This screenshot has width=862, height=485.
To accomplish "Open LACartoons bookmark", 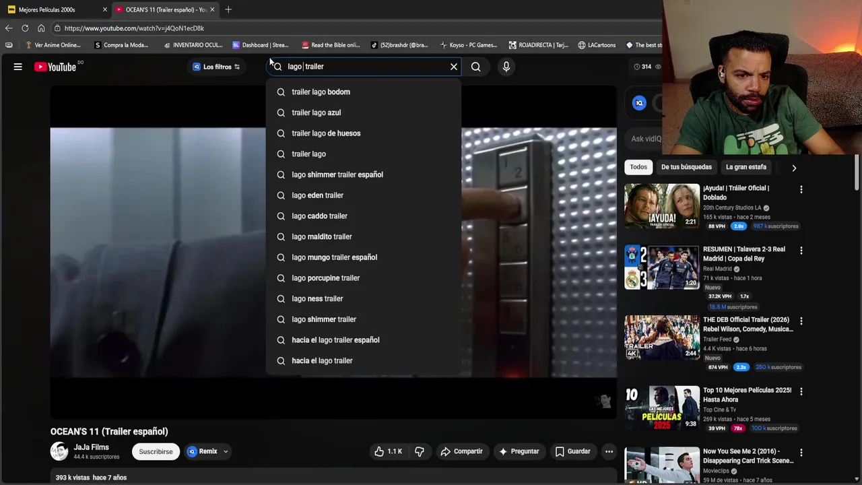I will tap(597, 45).
